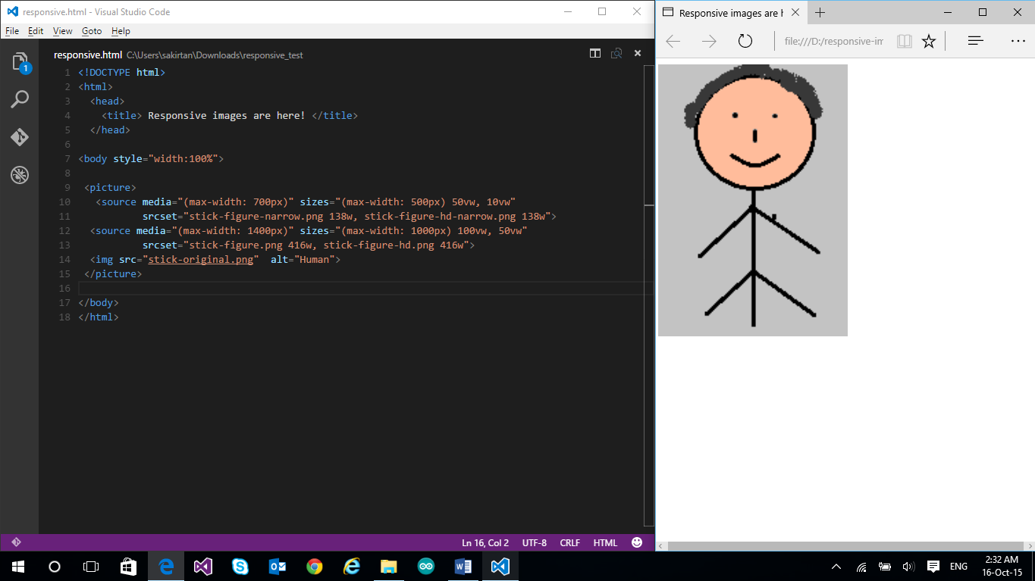Show hidden system tray icons

click(836, 567)
